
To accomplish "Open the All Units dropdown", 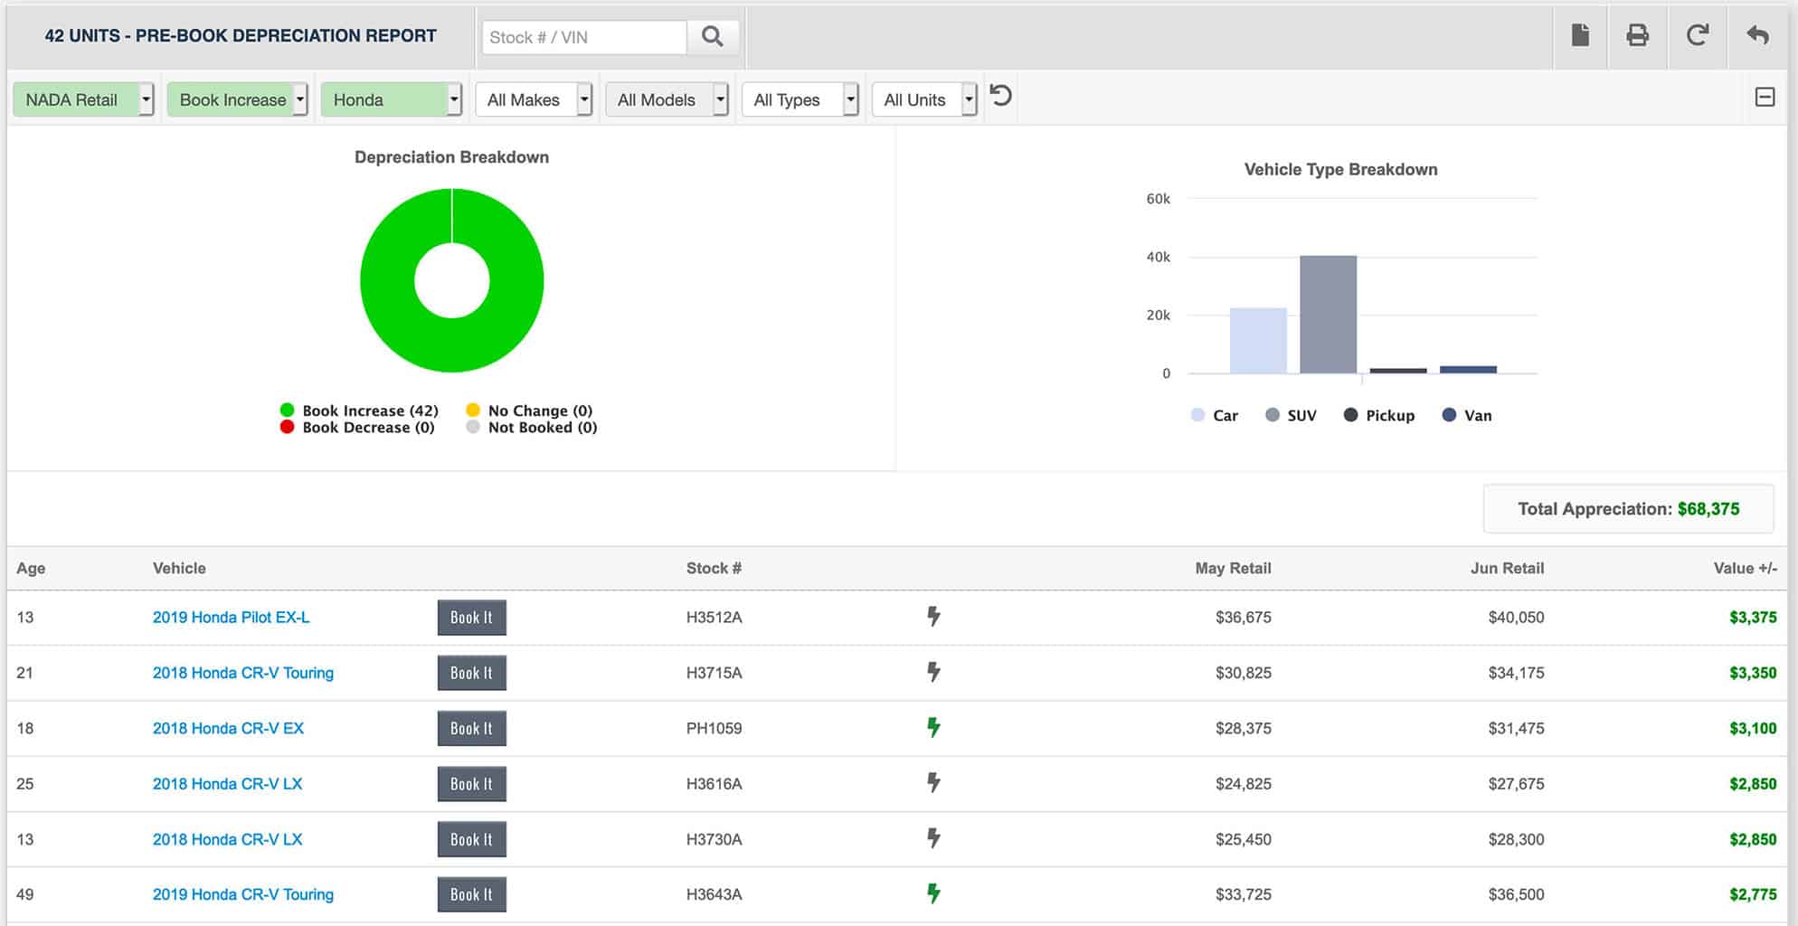I will coord(924,99).
